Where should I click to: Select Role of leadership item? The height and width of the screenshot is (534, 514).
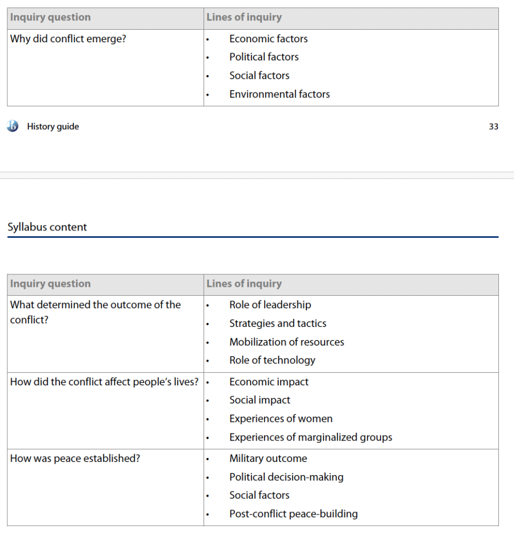coord(270,305)
